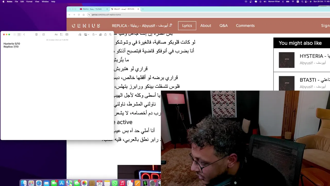Click the browser back arrow

[69, 15]
